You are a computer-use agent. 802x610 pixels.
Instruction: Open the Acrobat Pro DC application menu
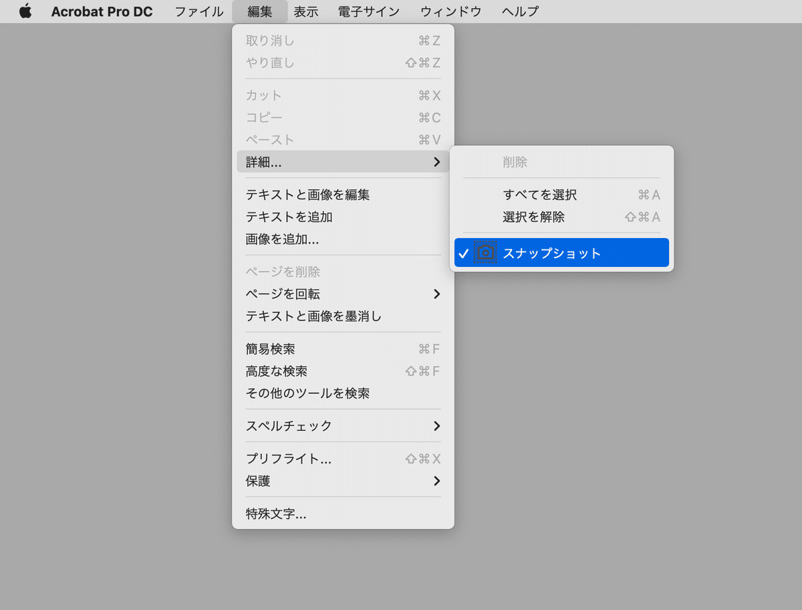point(102,11)
